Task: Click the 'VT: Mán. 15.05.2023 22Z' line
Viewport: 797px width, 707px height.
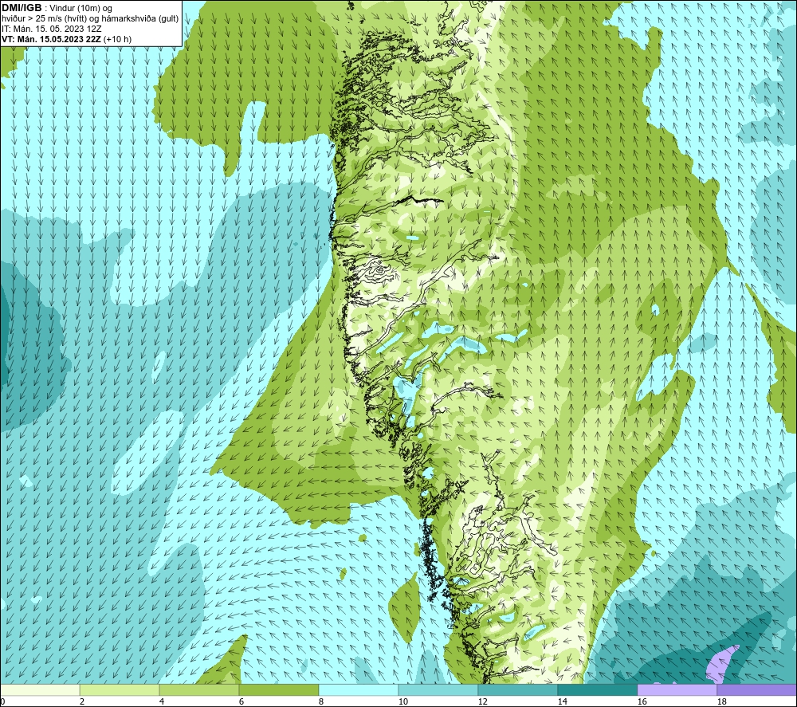Action: point(51,39)
